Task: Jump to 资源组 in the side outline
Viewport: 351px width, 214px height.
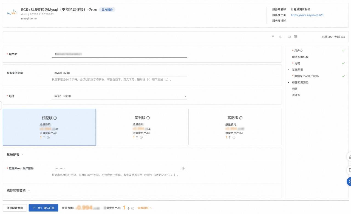Action: click(x=296, y=95)
